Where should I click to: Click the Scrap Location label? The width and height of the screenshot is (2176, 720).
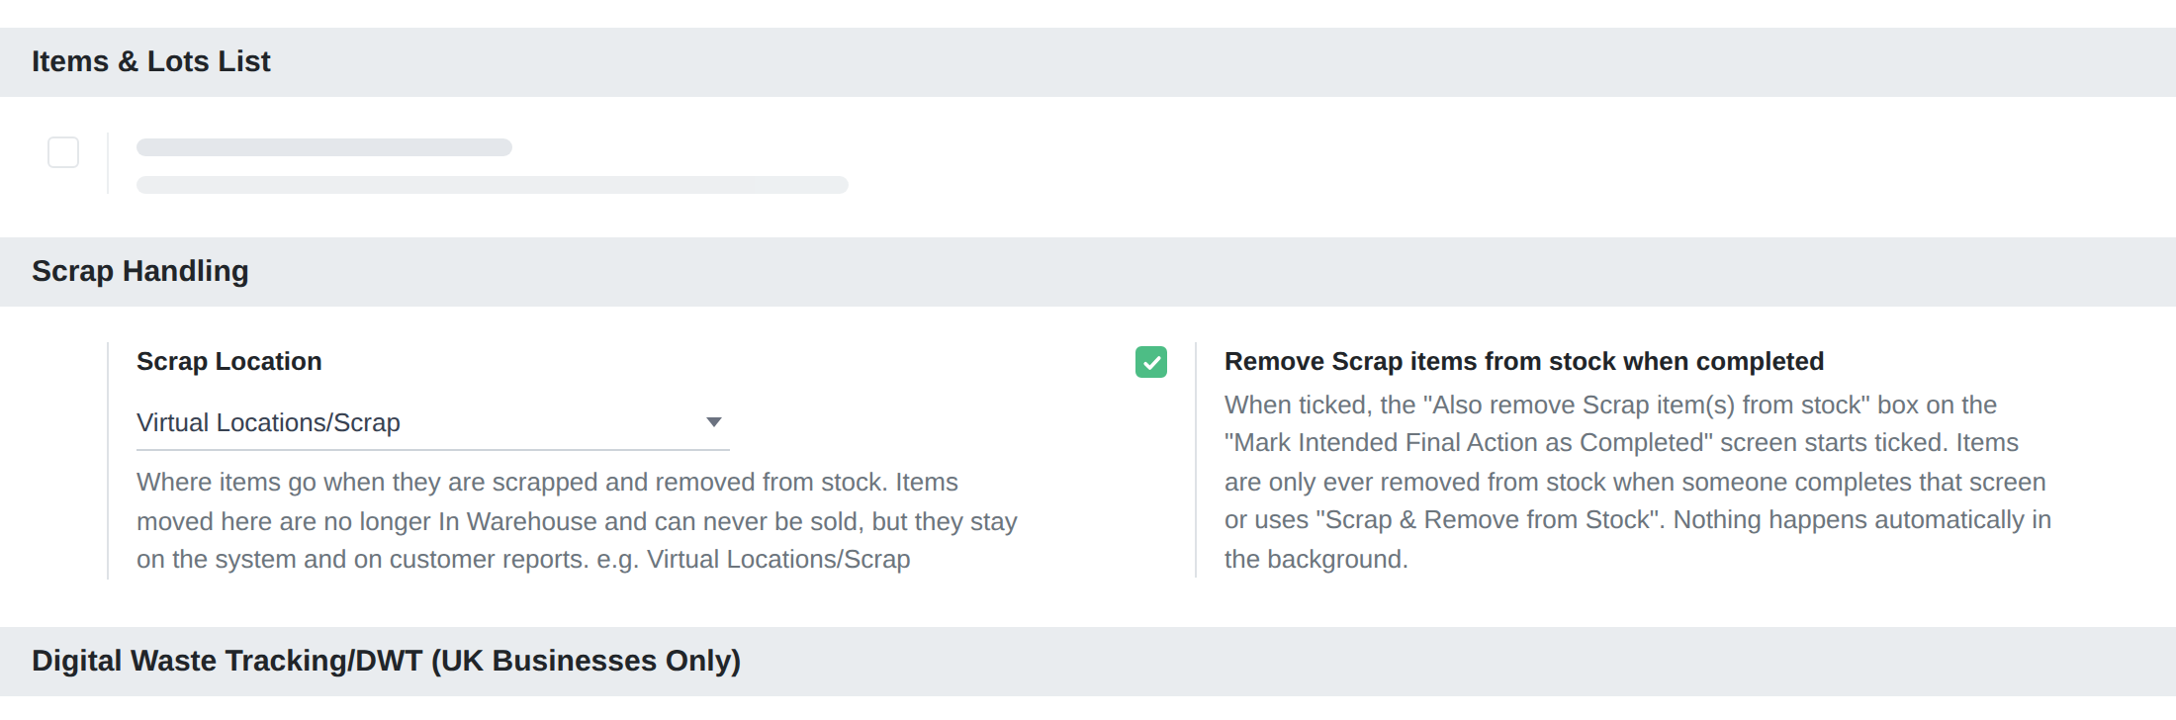pos(229,361)
